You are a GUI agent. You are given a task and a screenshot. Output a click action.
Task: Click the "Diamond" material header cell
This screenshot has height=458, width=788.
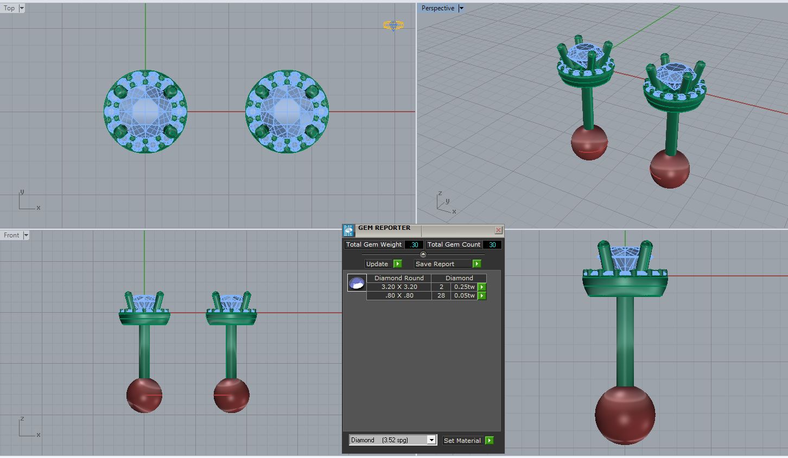459,278
